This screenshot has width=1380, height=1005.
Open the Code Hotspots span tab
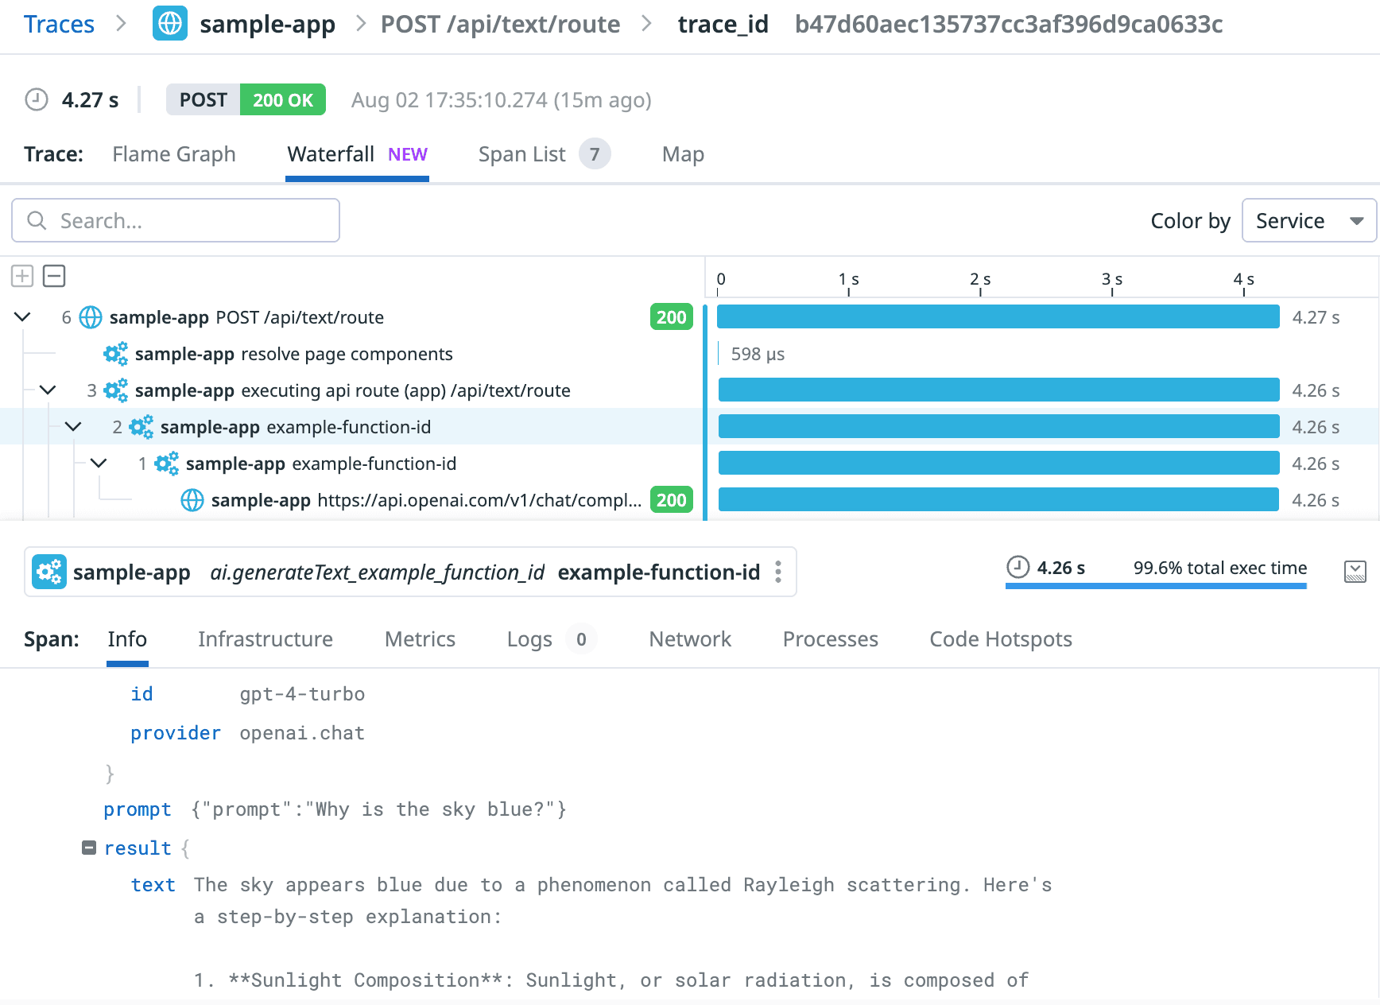coord(1000,639)
